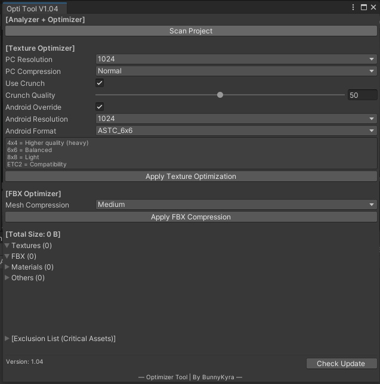This screenshot has height=384, width=380.
Task: Open the PC Resolution dropdown
Action: pyautogui.click(x=236, y=59)
